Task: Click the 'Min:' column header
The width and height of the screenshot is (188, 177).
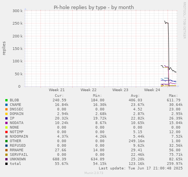Action: 97,96
